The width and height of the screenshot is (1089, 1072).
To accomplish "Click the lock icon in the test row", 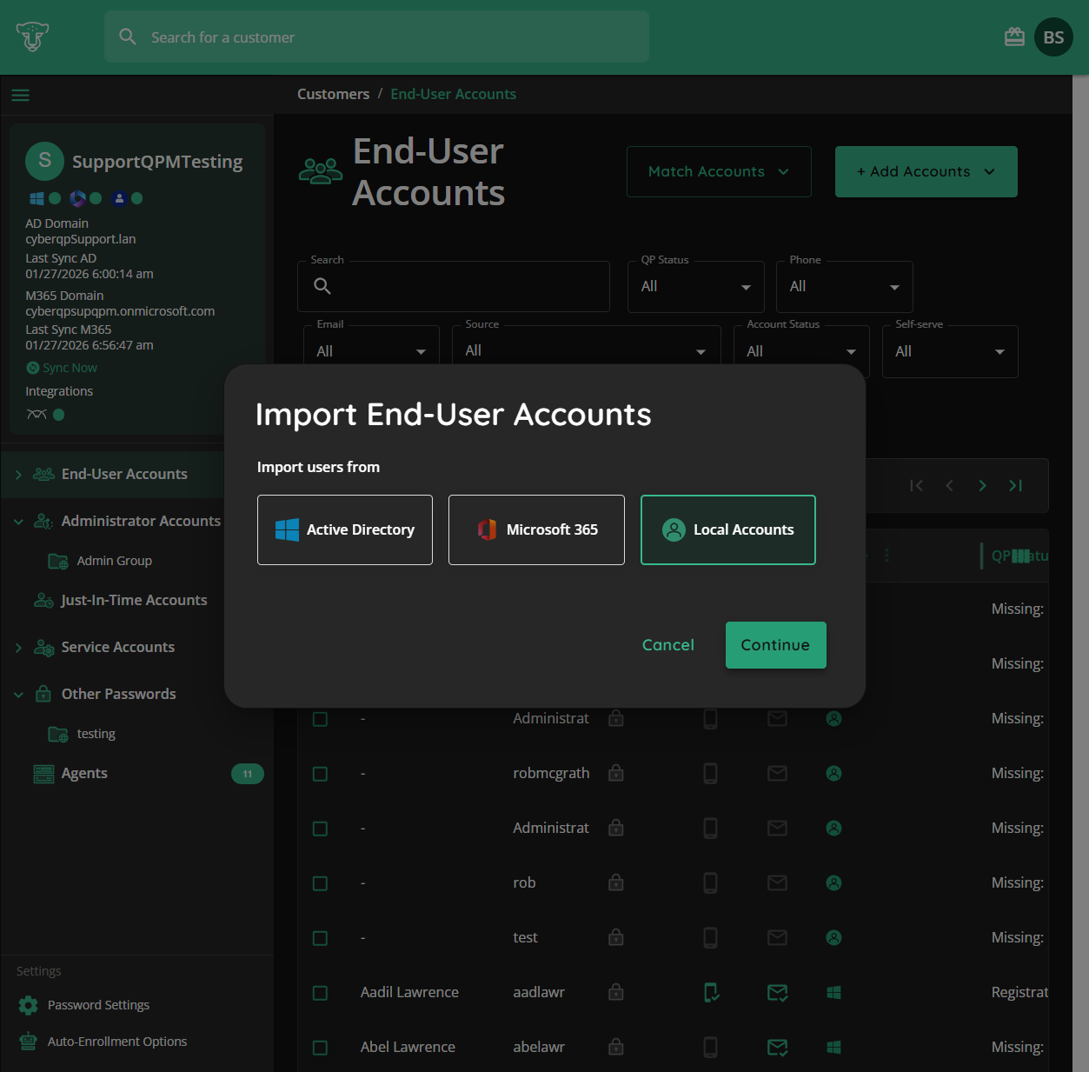I will 616,937.
